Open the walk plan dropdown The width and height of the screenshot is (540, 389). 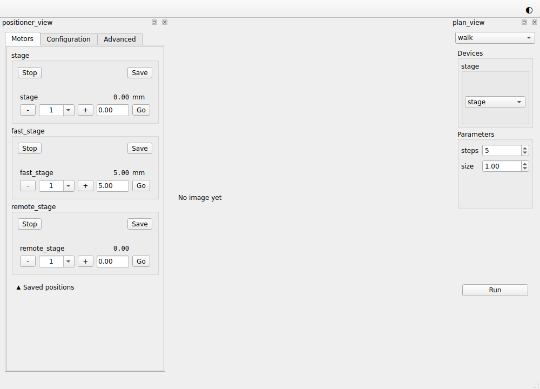coord(495,38)
